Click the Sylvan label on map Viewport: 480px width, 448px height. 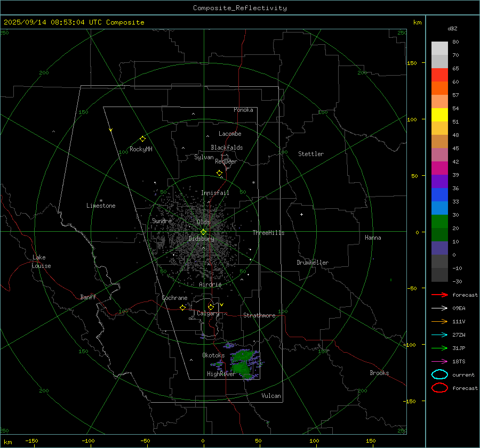click(x=204, y=157)
